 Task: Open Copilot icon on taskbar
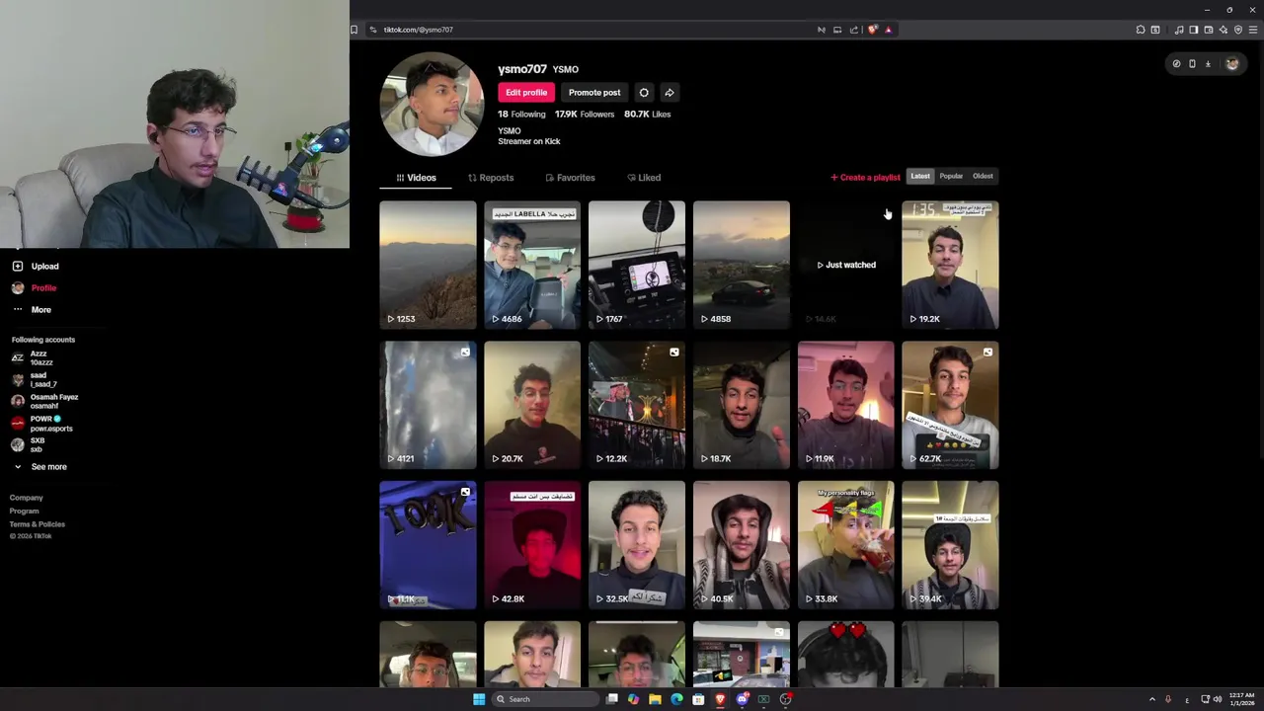coord(633,699)
